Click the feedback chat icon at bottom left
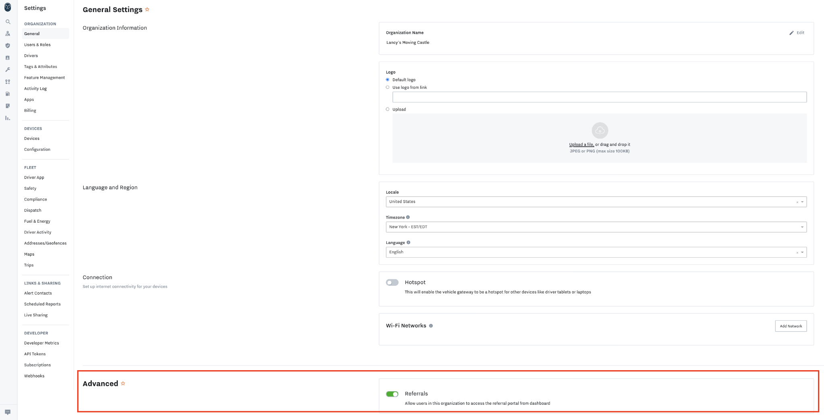The width and height of the screenshot is (824, 420). [x=8, y=412]
